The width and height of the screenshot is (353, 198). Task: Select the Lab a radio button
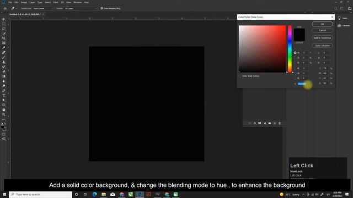(315, 58)
